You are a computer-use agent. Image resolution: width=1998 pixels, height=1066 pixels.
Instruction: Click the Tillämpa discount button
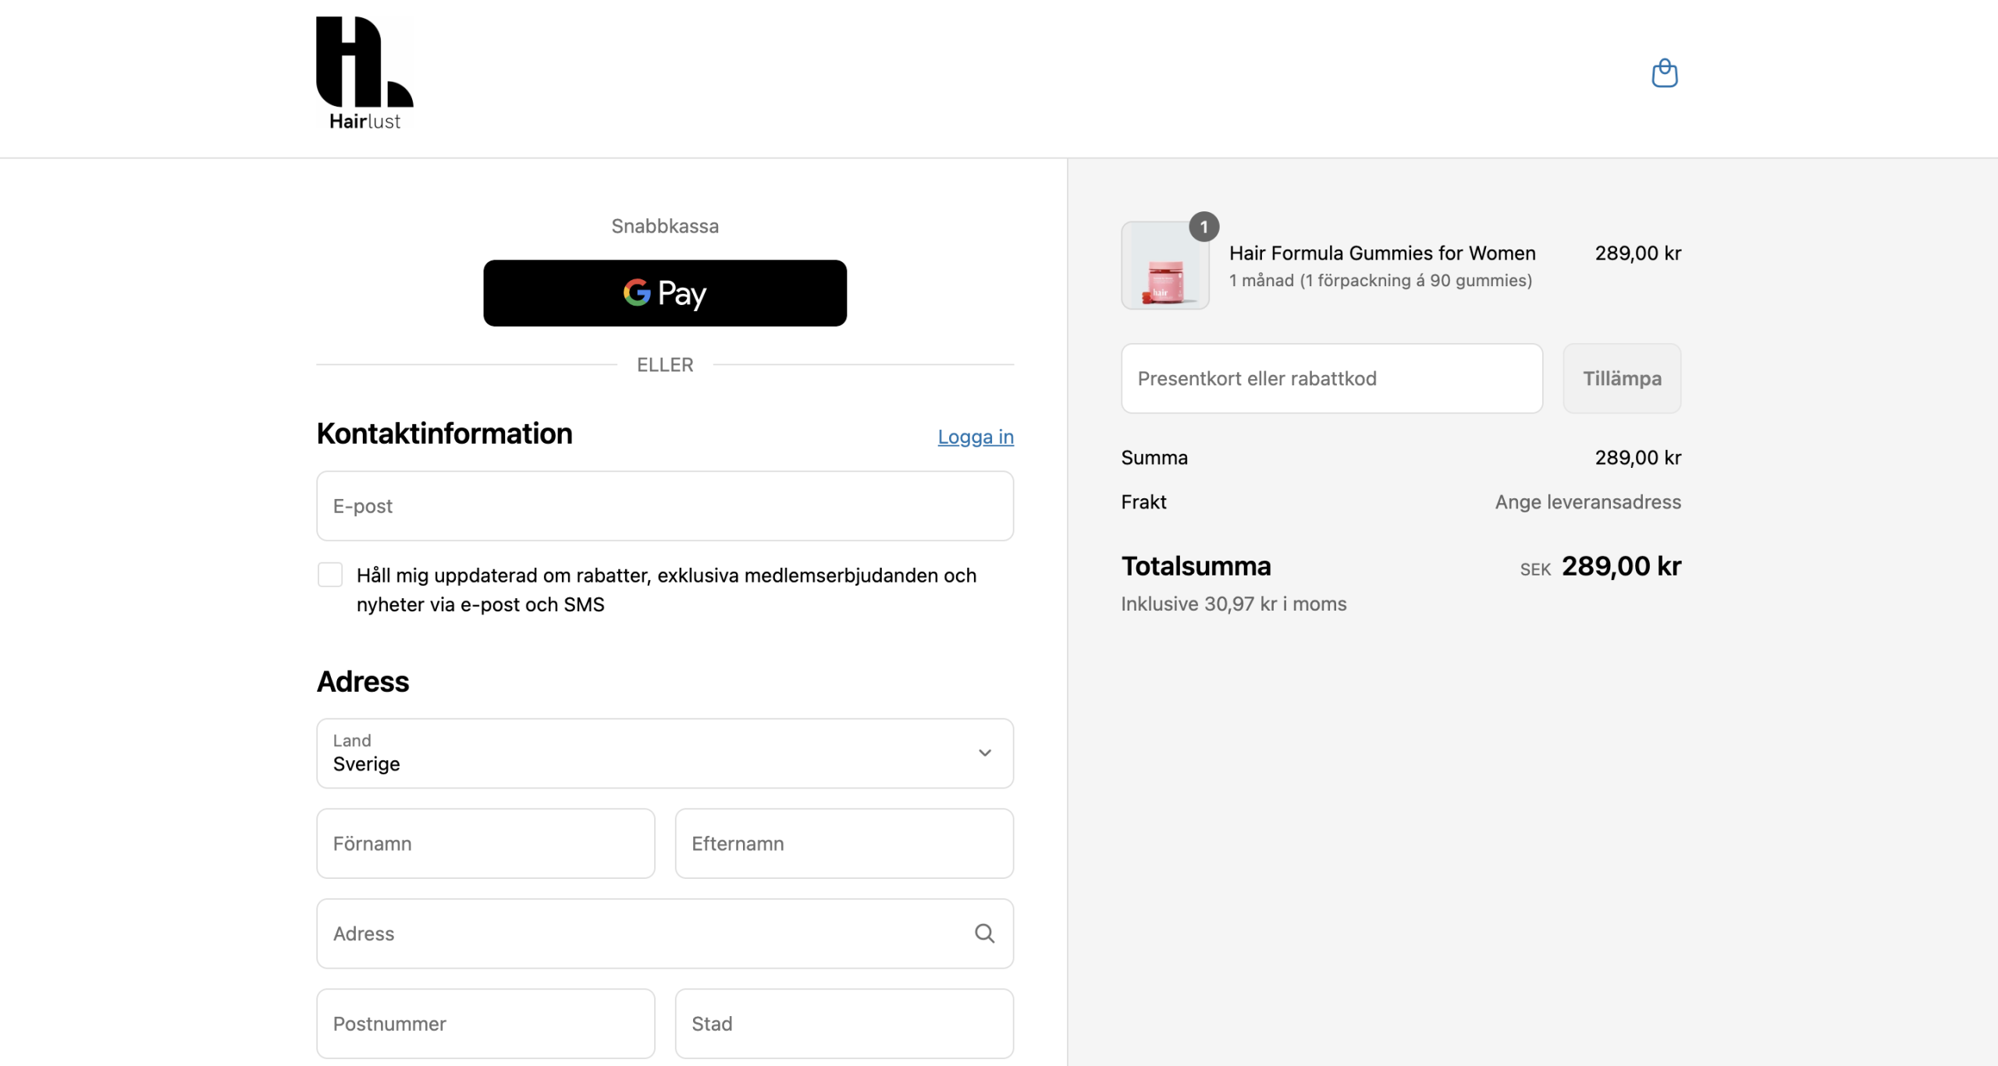(1622, 378)
